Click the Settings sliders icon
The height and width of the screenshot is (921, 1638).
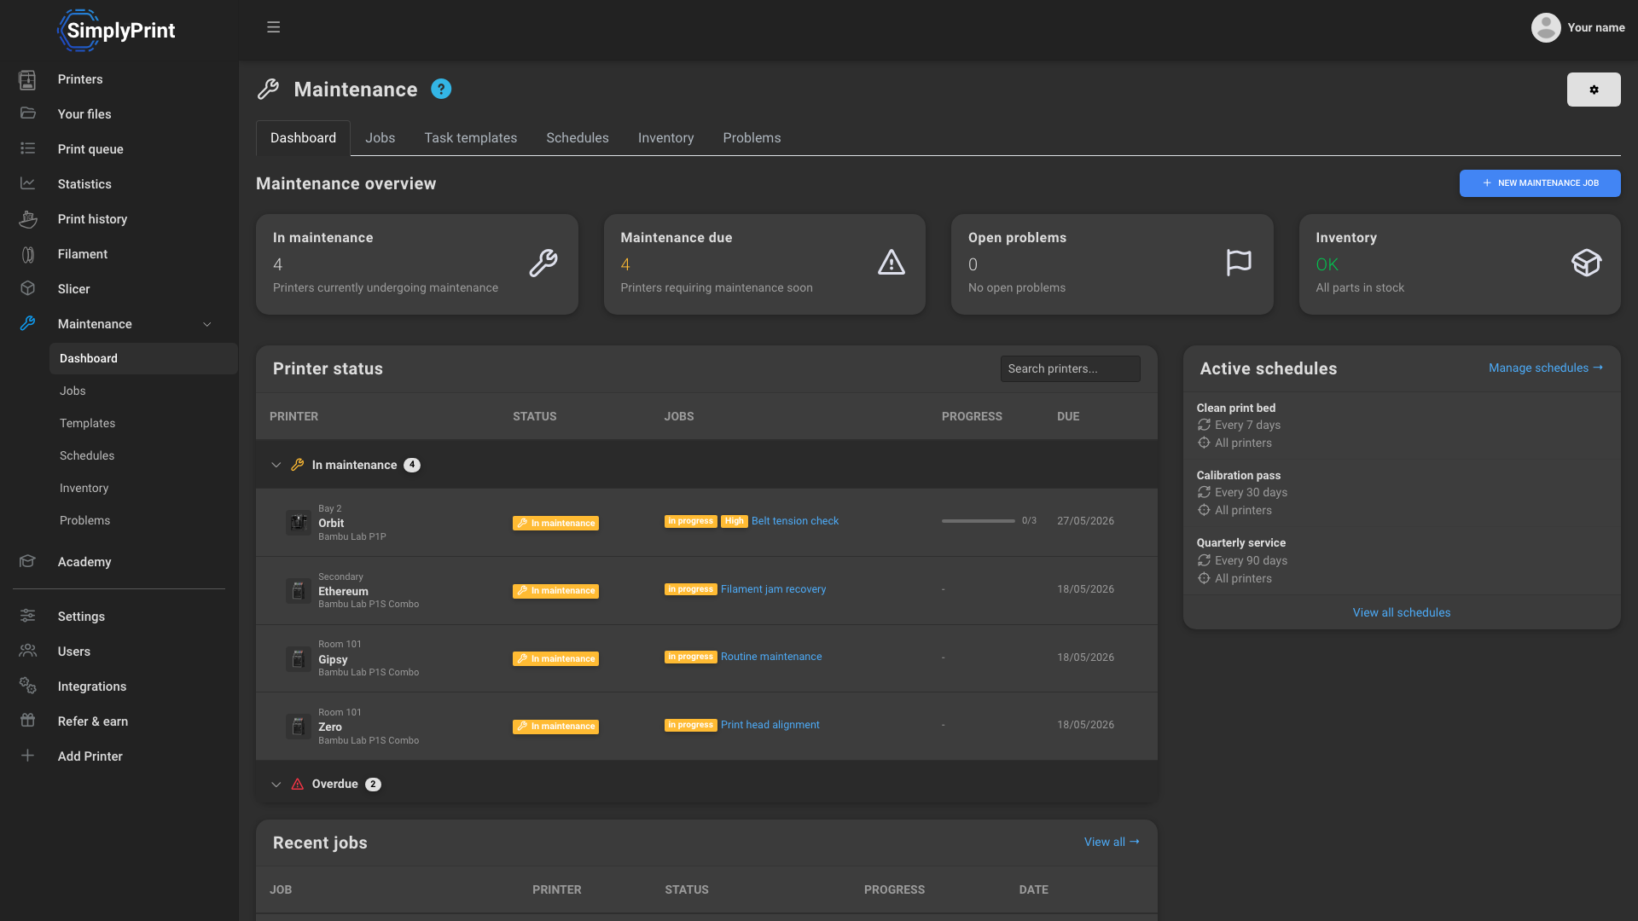point(27,616)
